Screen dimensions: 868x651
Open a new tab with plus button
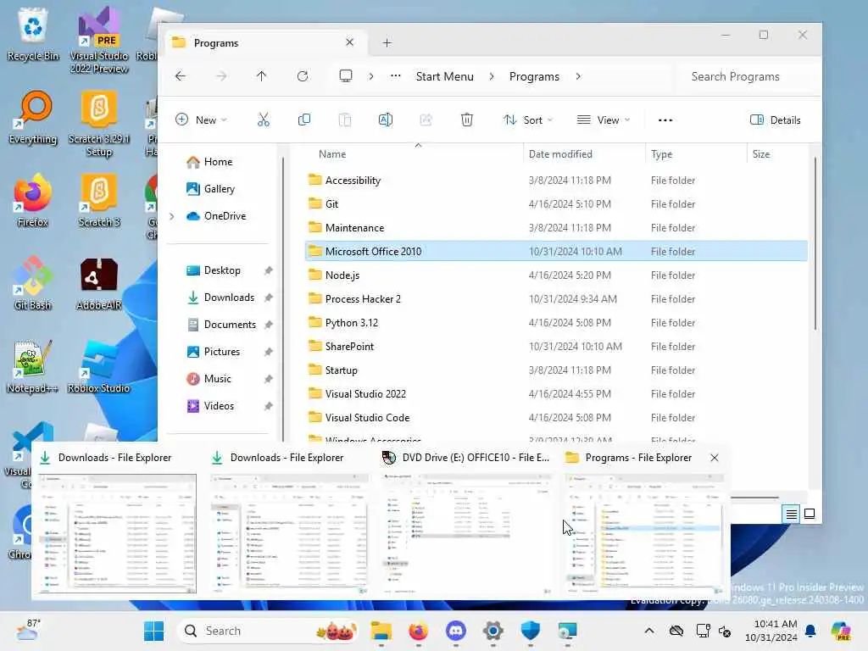click(x=387, y=42)
